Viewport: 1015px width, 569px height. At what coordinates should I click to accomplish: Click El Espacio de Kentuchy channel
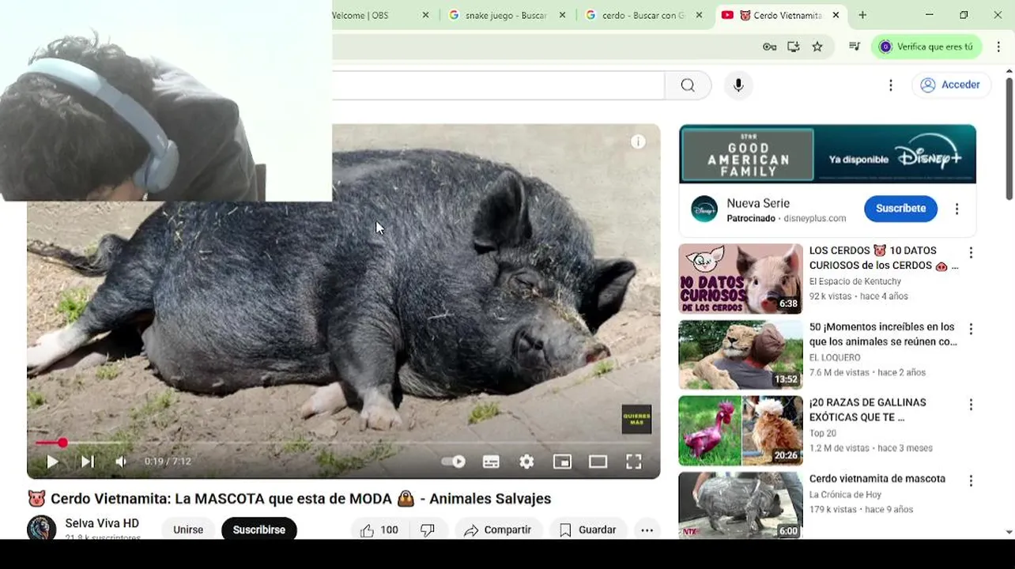(855, 281)
